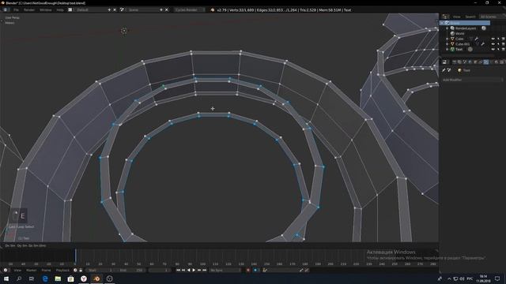Viewport: 506px width, 284px height.
Task: Toggle render camera icon for Cube.001
Action: 504,44
